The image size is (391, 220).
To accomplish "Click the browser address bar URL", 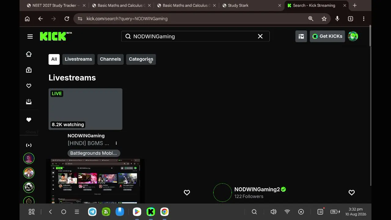I will [x=127, y=19].
